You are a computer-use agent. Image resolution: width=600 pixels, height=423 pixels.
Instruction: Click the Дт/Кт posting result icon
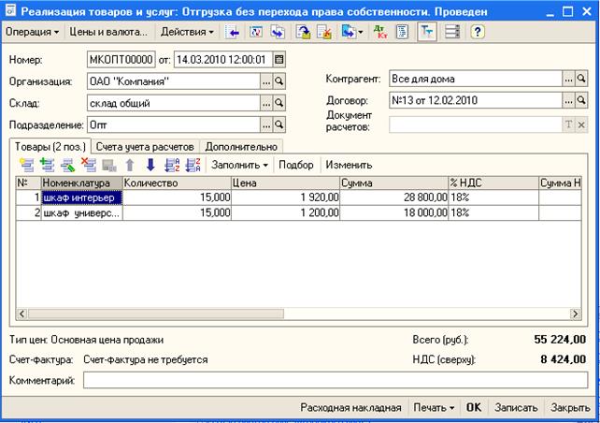380,32
